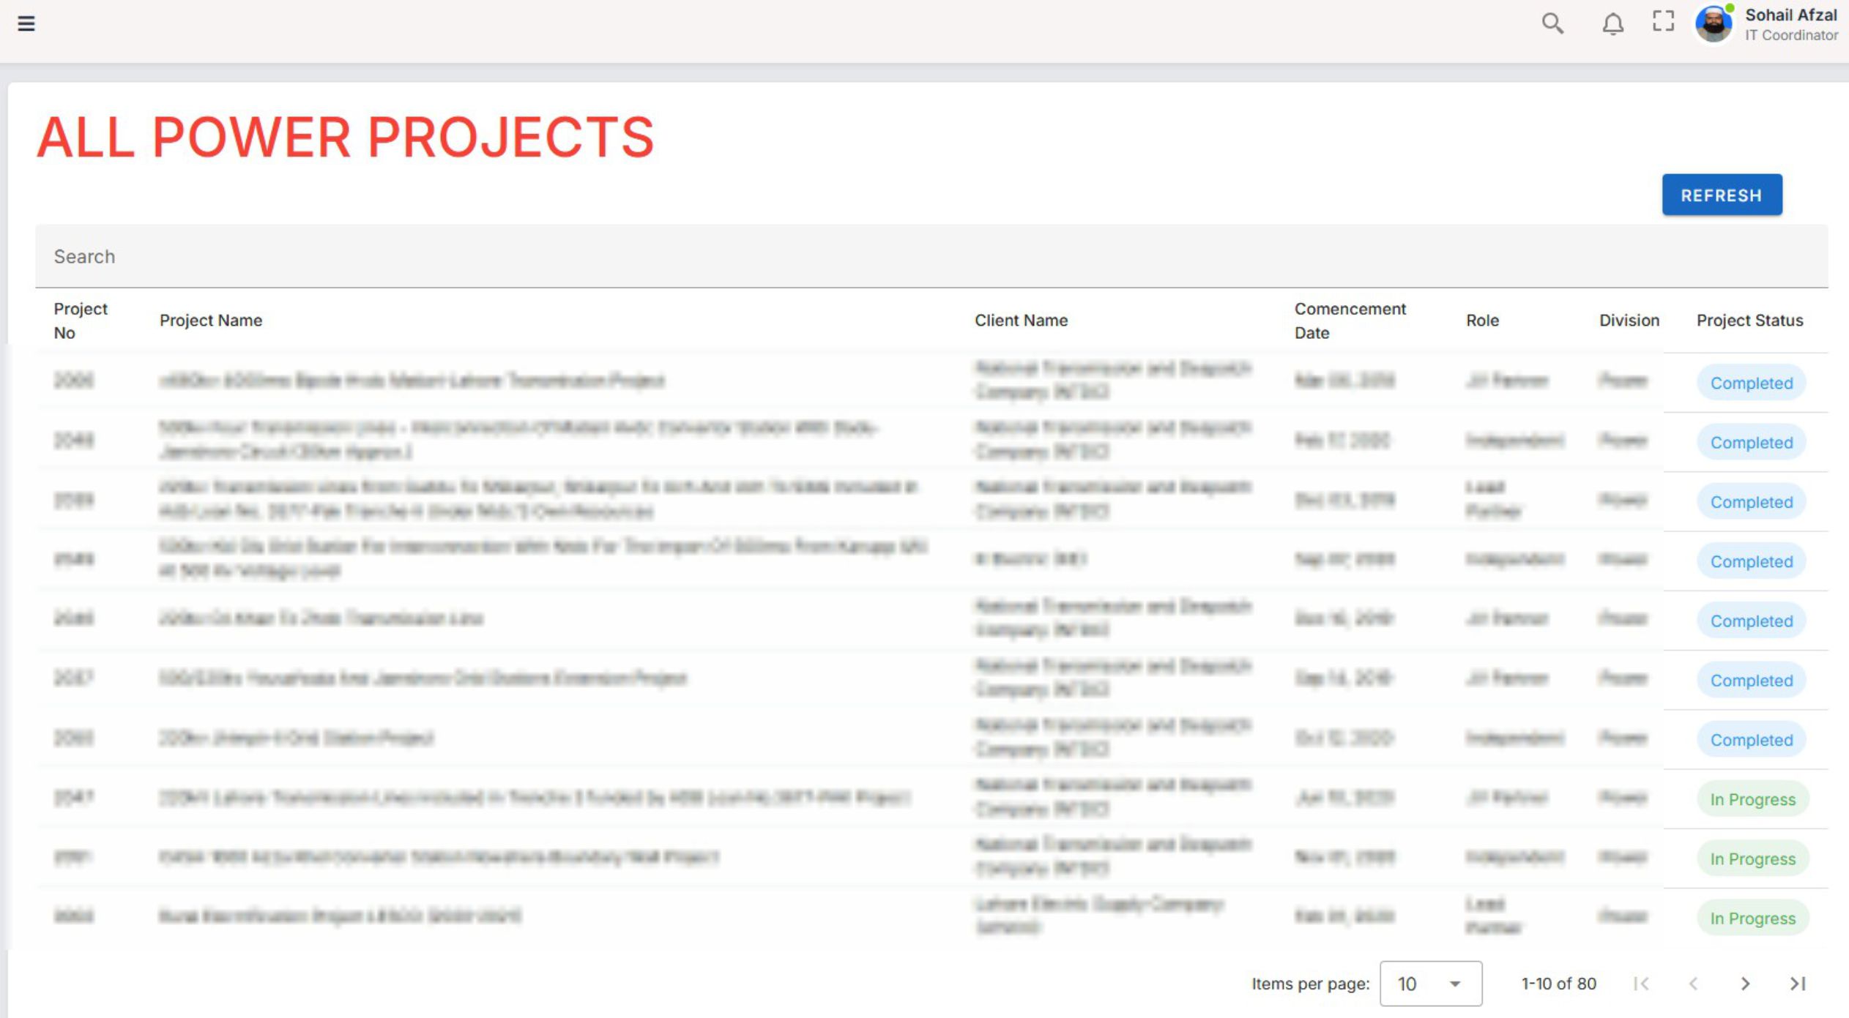Click the REFRESH button

tap(1722, 195)
